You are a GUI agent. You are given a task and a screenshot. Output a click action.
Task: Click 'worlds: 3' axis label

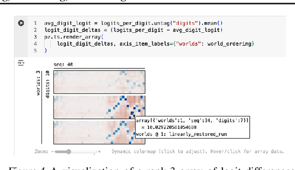(38, 83)
